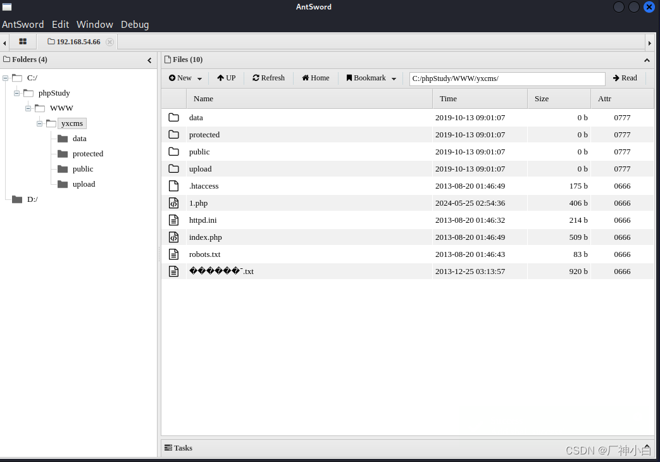Click phpStudy folder icon in tree

click(x=28, y=93)
